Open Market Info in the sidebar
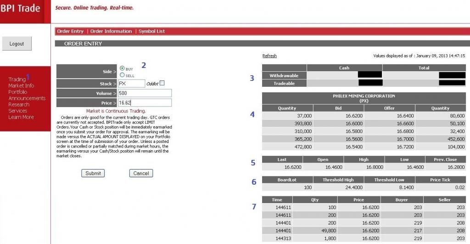The width and height of the screenshot is (470, 244). point(21,85)
